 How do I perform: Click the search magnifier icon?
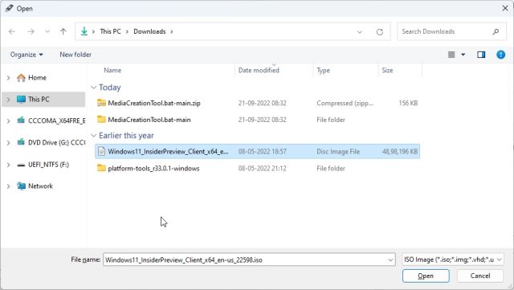(496, 31)
